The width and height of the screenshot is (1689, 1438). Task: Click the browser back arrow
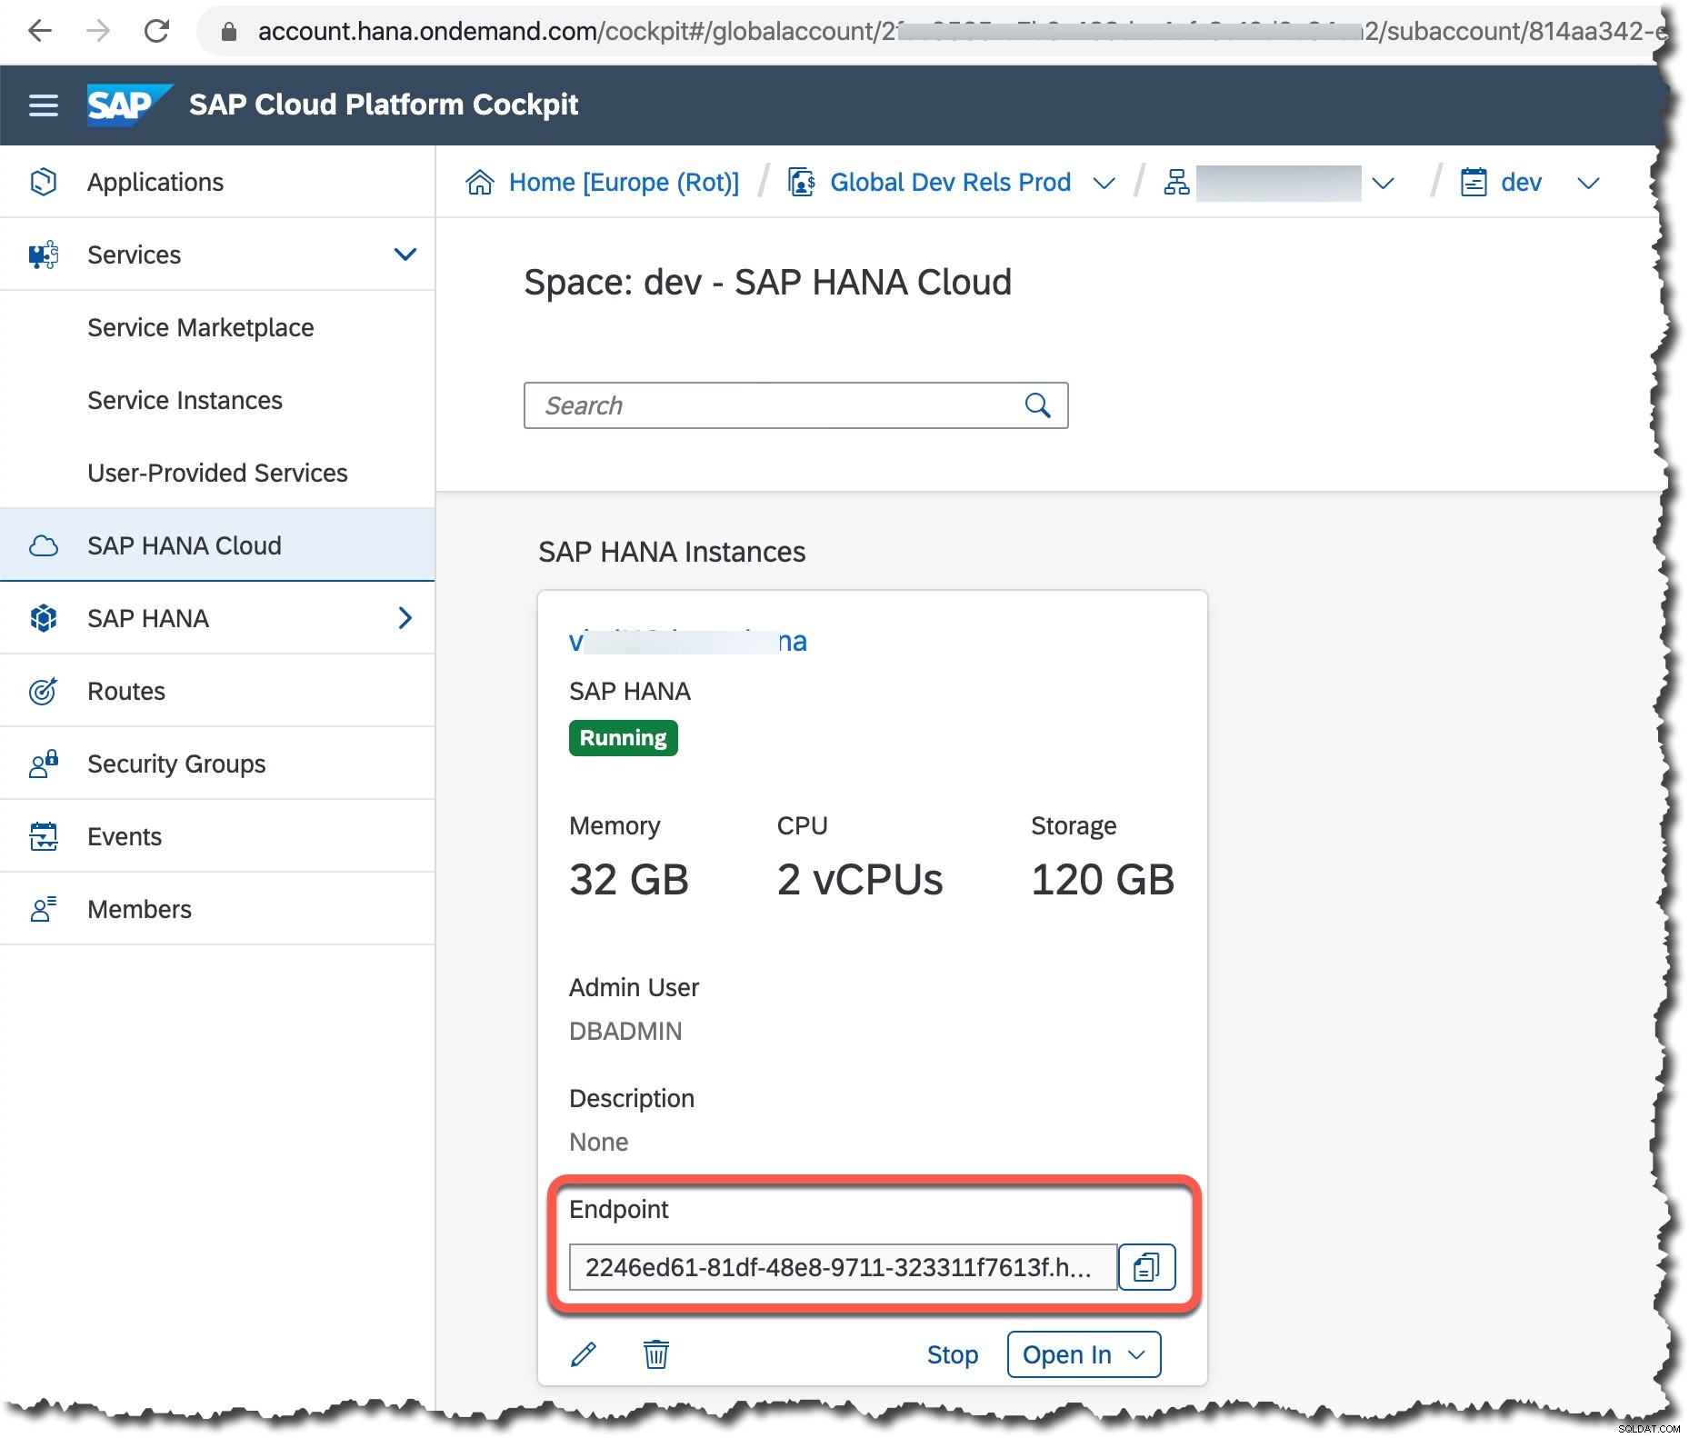[40, 31]
